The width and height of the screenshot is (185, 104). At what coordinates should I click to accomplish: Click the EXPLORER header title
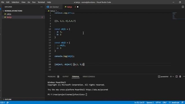[8, 7]
